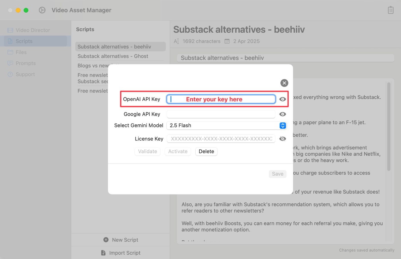Viewport: 401px width, 259px height.
Task: Click inside the License Key field
Action: (221, 139)
